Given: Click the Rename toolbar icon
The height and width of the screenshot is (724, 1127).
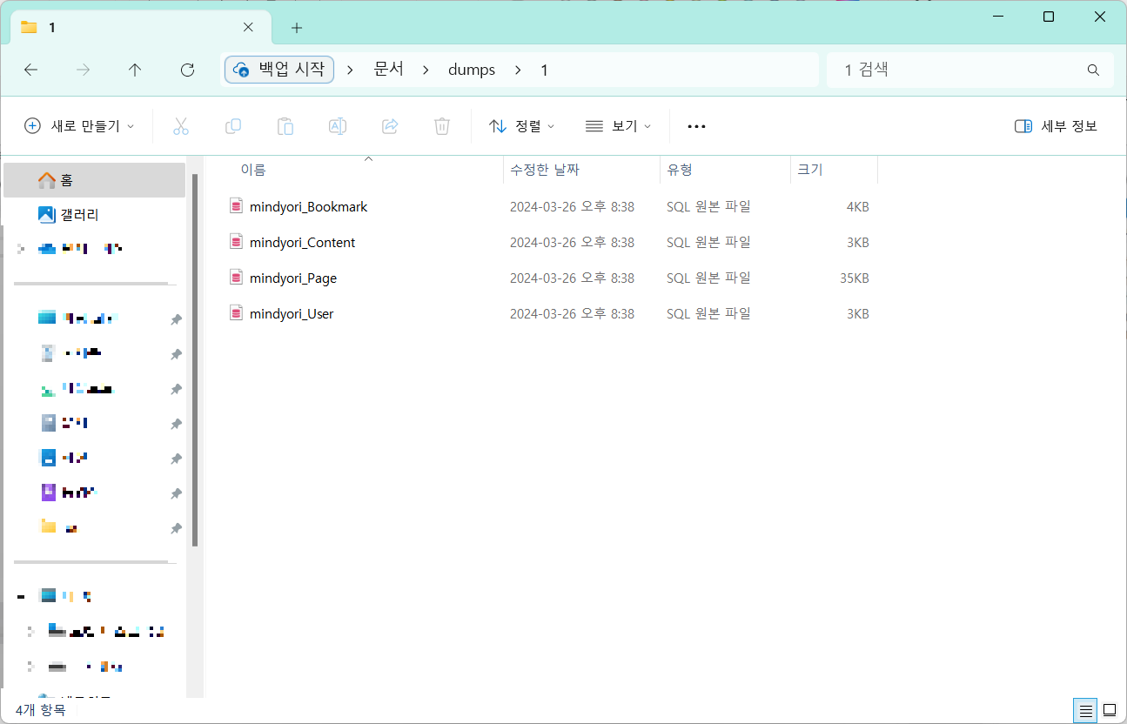Looking at the screenshot, I should [338, 126].
